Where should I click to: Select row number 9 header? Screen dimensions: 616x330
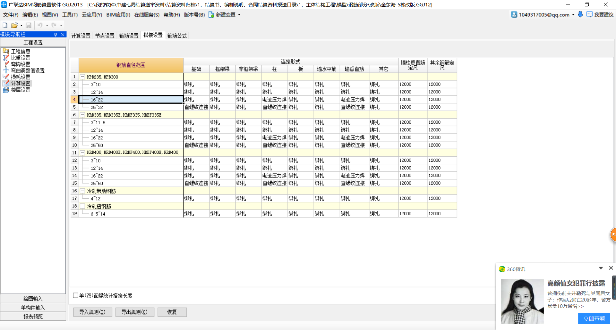pos(74,137)
